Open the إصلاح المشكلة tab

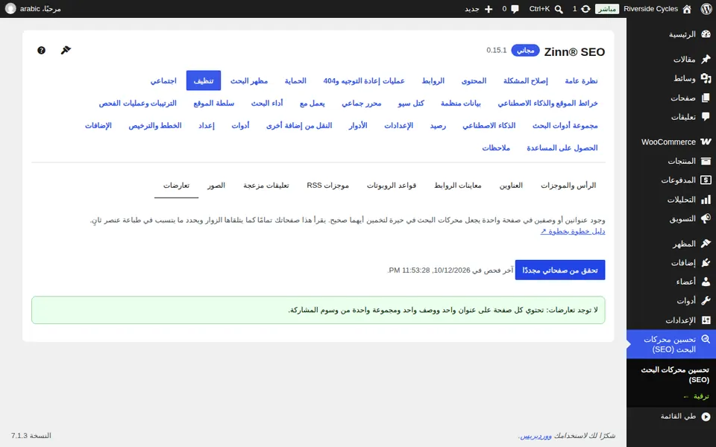point(526,80)
